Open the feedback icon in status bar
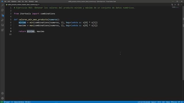184x103 pixels. click(179, 102)
